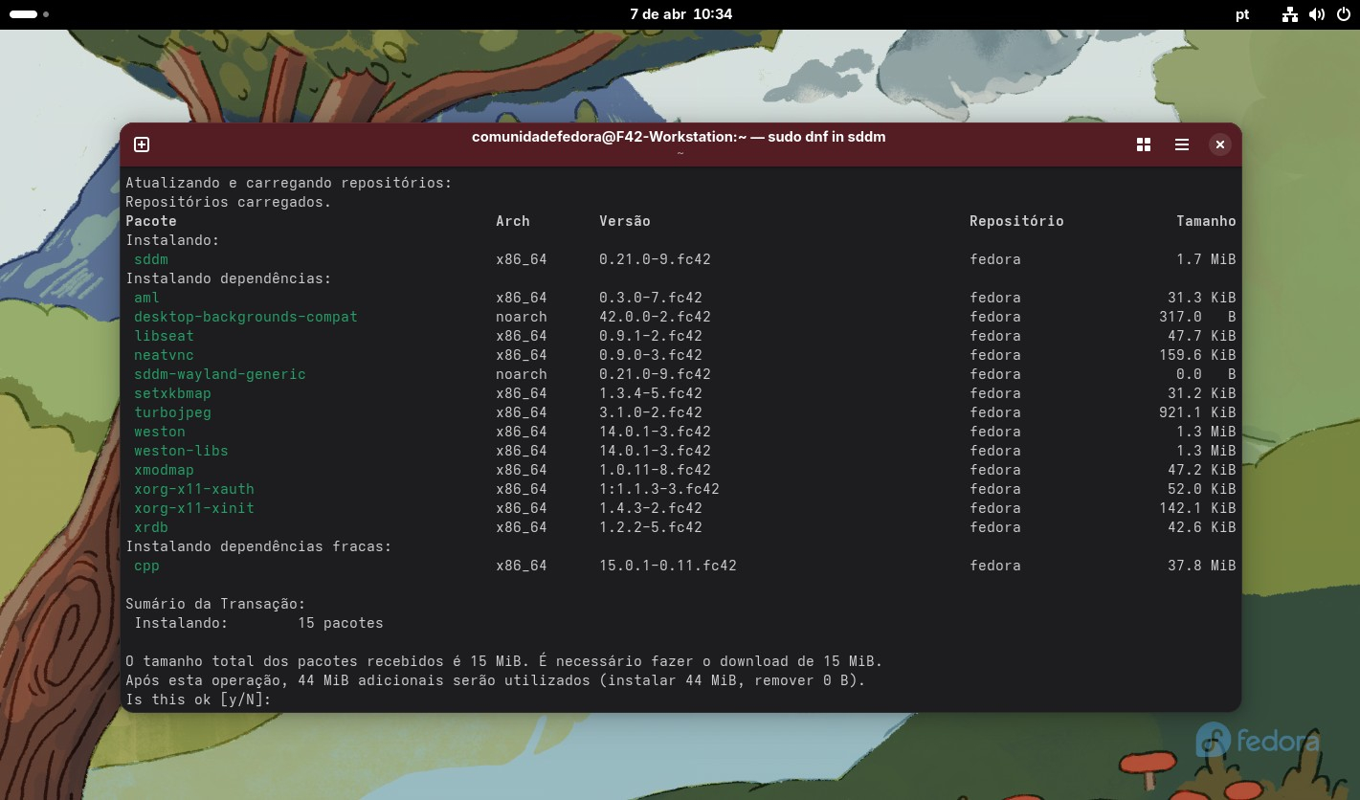The image size is (1360, 800).
Task: Click the Pacote column header
Action: point(151,221)
